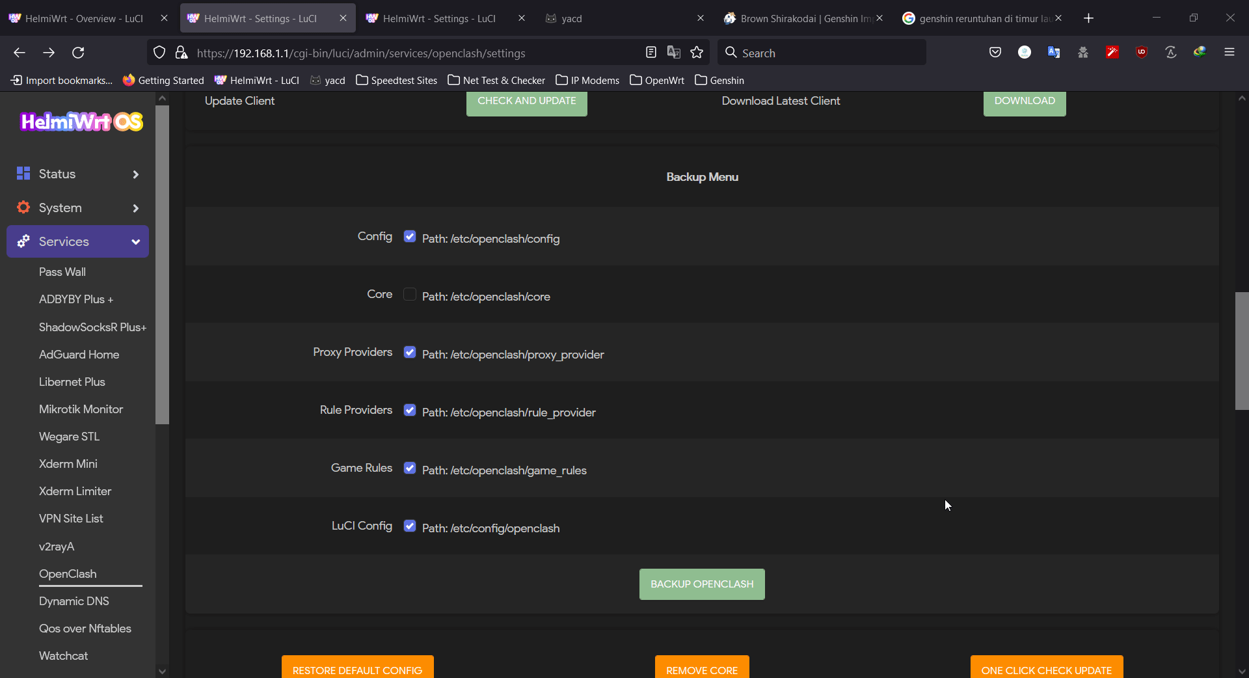Toggle the Rule Providers checkbox
The height and width of the screenshot is (678, 1249).
[x=410, y=410]
